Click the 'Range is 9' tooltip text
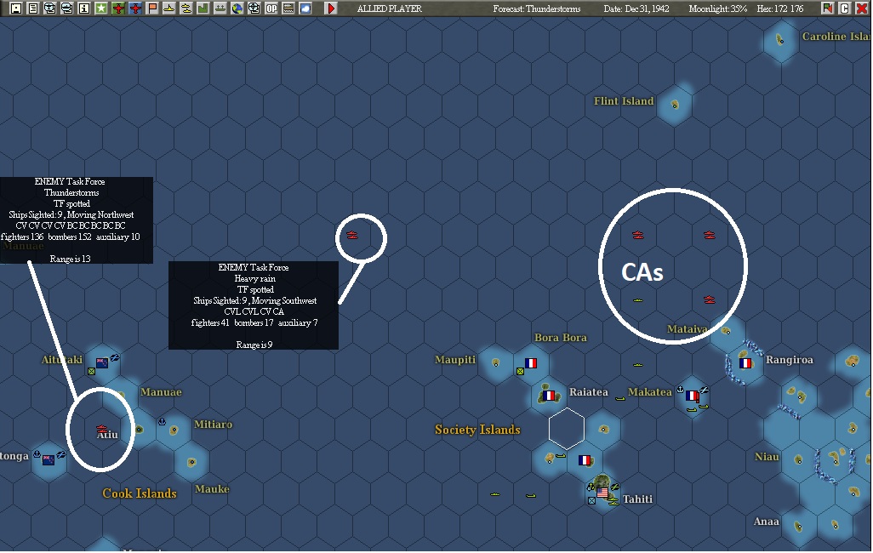The width and height of the screenshot is (873, 553). (x=254, y=345)
